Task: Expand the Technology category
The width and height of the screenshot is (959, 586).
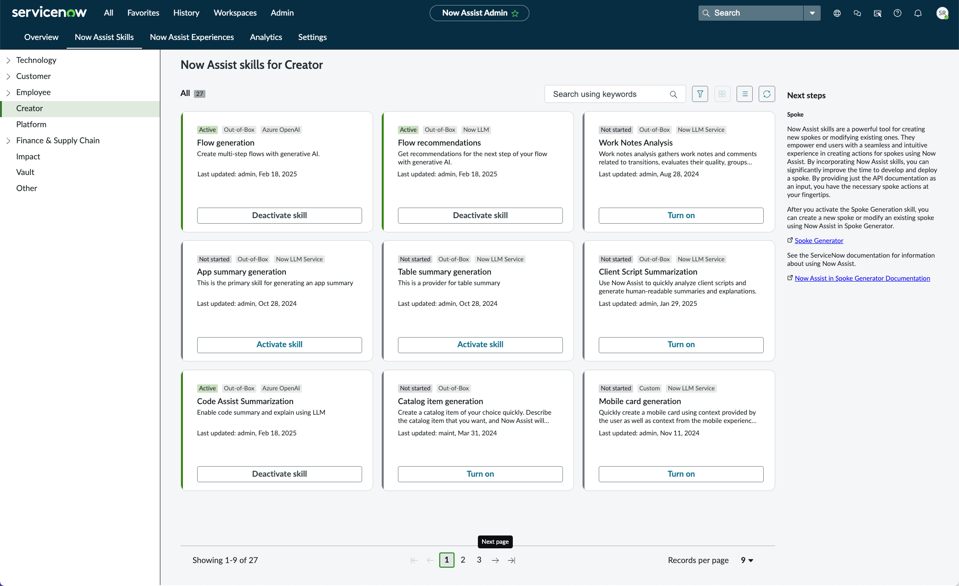Action: (8, 60)
